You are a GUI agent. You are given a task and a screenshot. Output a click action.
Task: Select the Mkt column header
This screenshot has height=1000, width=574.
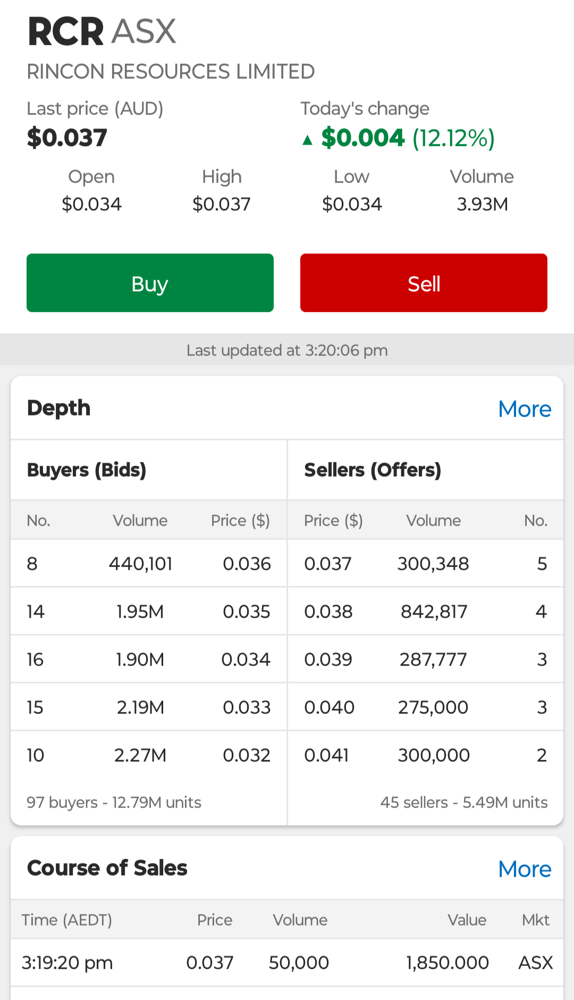click(x=536, y=920)
